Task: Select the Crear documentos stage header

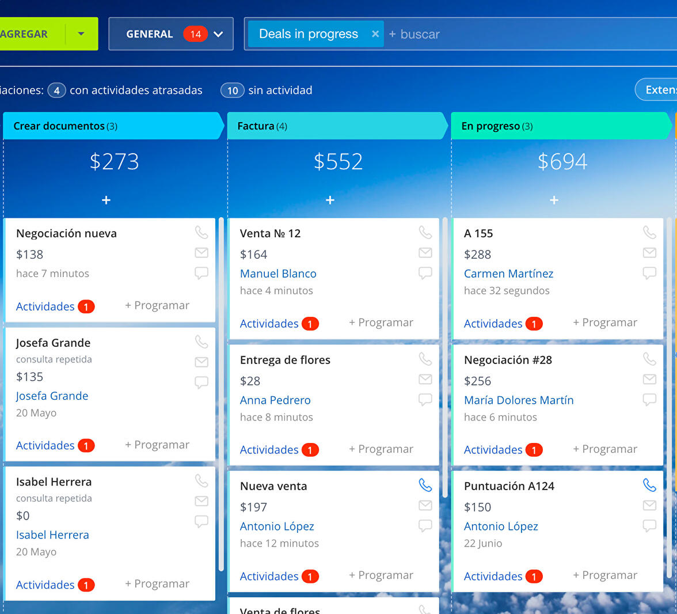Action: 112,126
